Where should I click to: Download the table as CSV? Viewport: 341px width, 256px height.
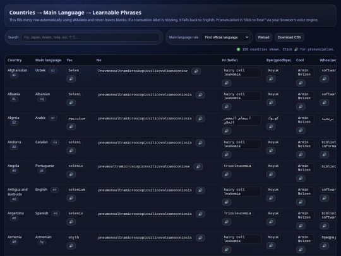click(x=289, y=37)
